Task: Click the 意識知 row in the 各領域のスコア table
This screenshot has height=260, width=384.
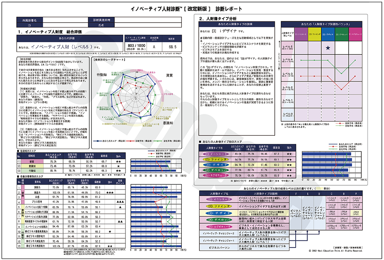Action: tap(71, 166)
